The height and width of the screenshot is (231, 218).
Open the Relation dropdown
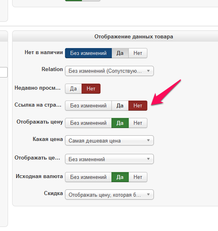[109, 71]
